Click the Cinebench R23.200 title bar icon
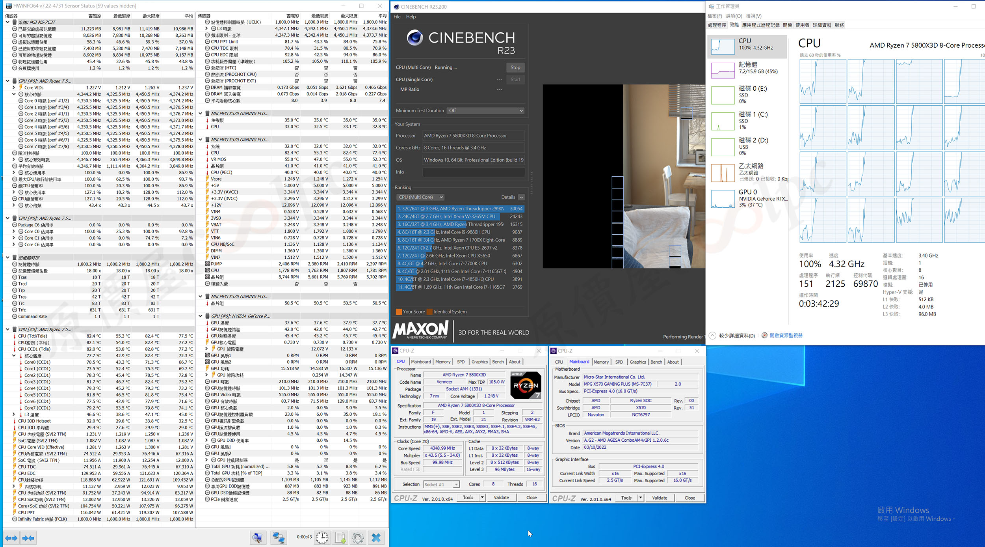 [396, 7]
